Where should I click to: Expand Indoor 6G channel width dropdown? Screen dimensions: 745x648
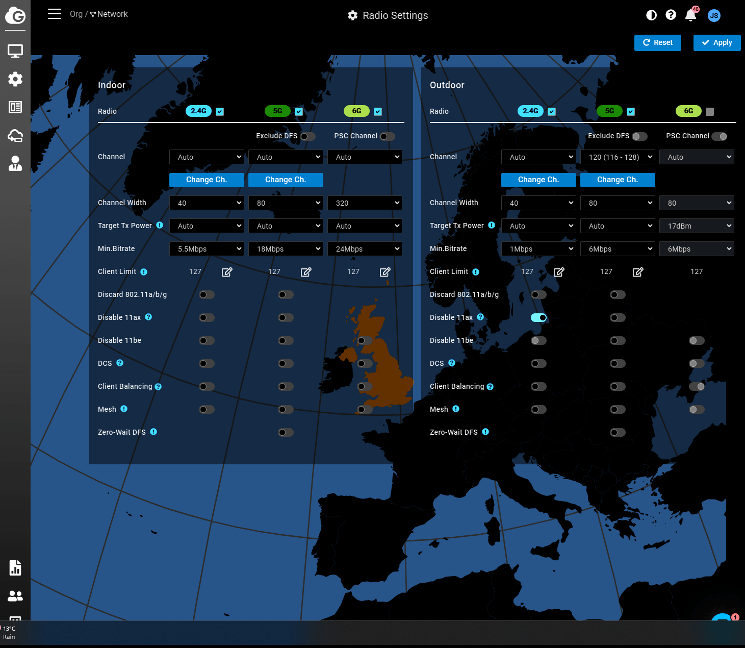click(x=365, y=203)
